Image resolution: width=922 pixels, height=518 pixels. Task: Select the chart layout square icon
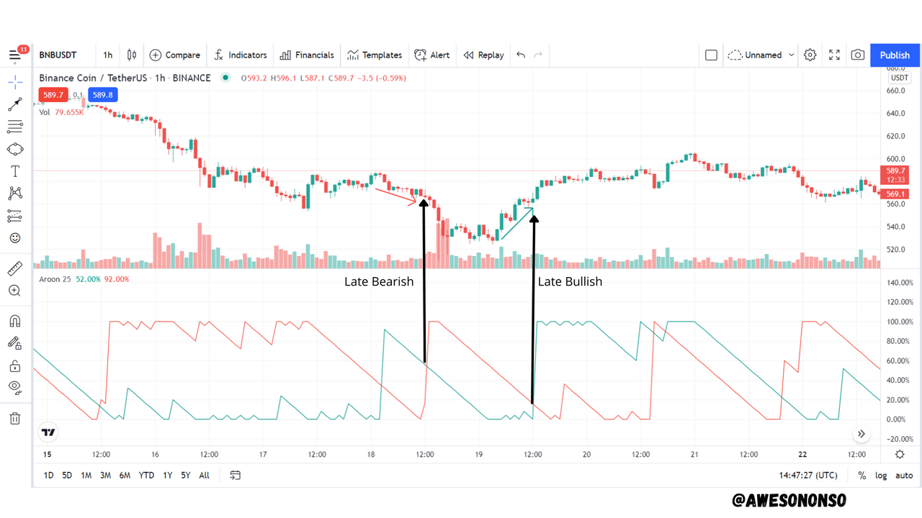pos(711,55)
